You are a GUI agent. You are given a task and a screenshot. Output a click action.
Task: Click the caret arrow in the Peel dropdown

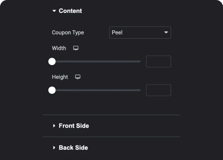tap(166, 32)
